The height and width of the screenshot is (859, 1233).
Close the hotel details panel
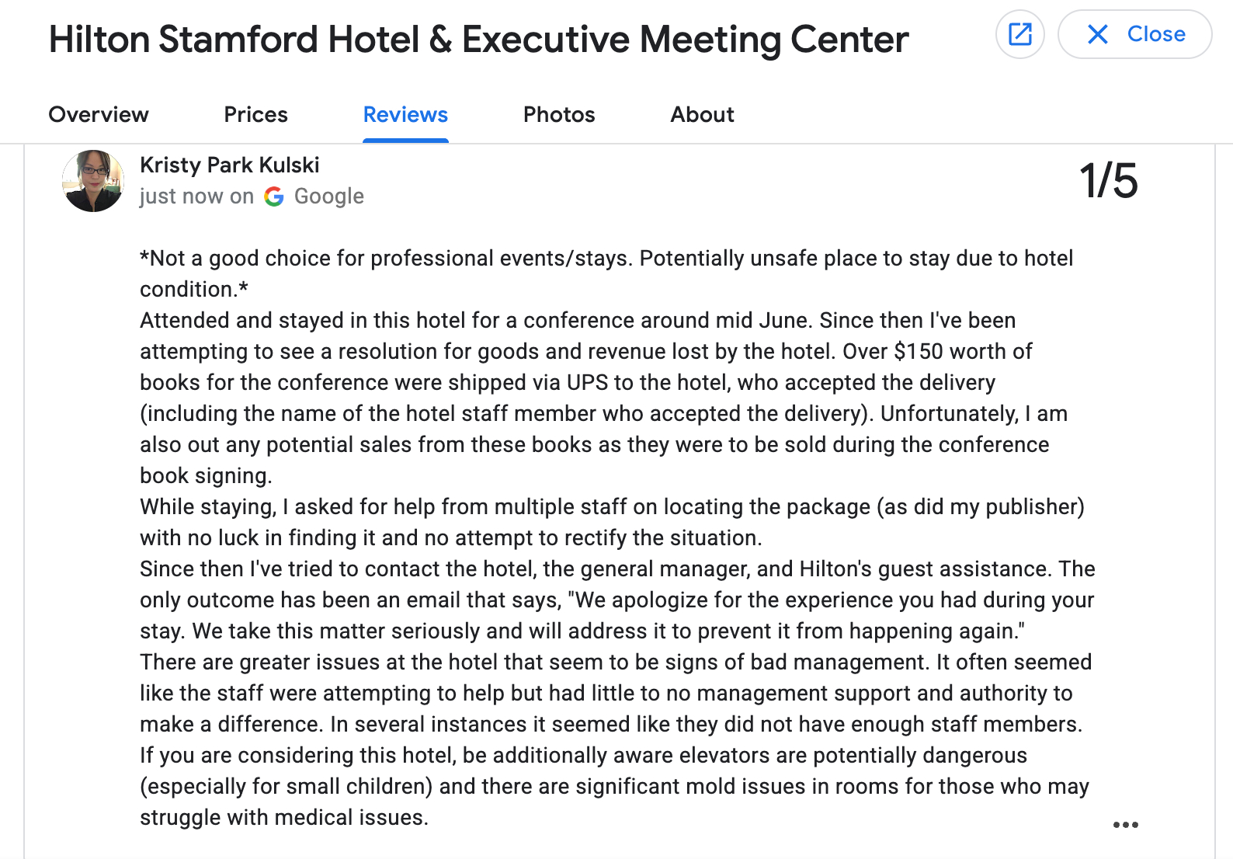pos(1134,34)
